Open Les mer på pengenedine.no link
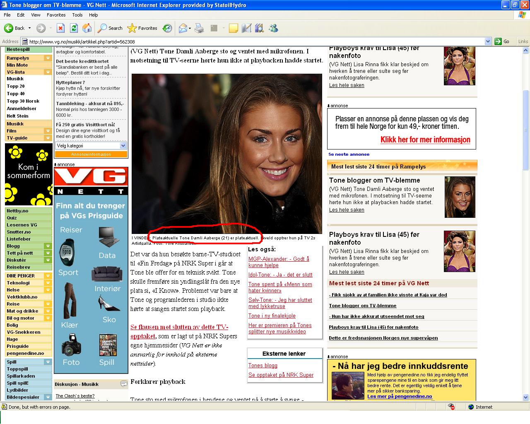 (400, 396)
